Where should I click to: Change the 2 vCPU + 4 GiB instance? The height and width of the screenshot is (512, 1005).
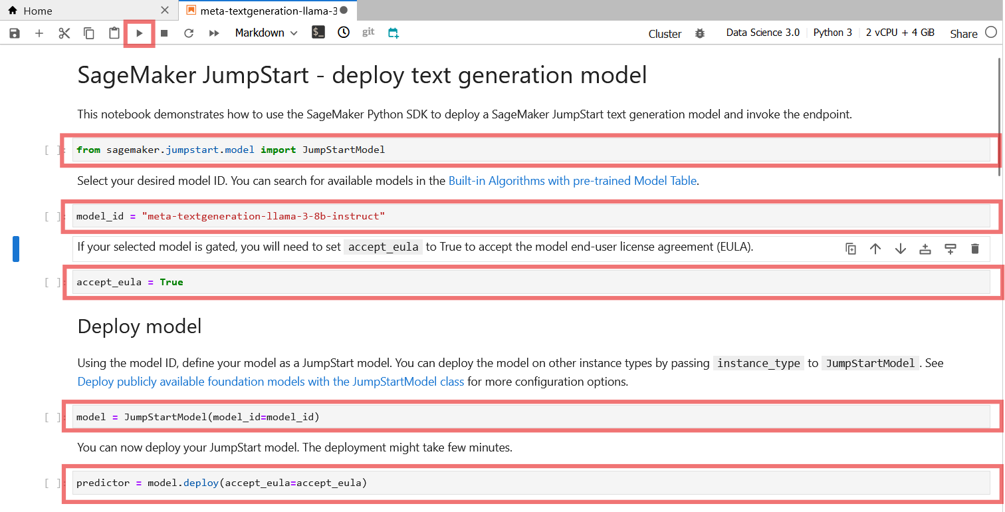coord(900,33)
